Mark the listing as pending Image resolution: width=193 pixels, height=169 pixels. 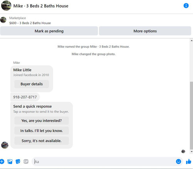[49, 31]
